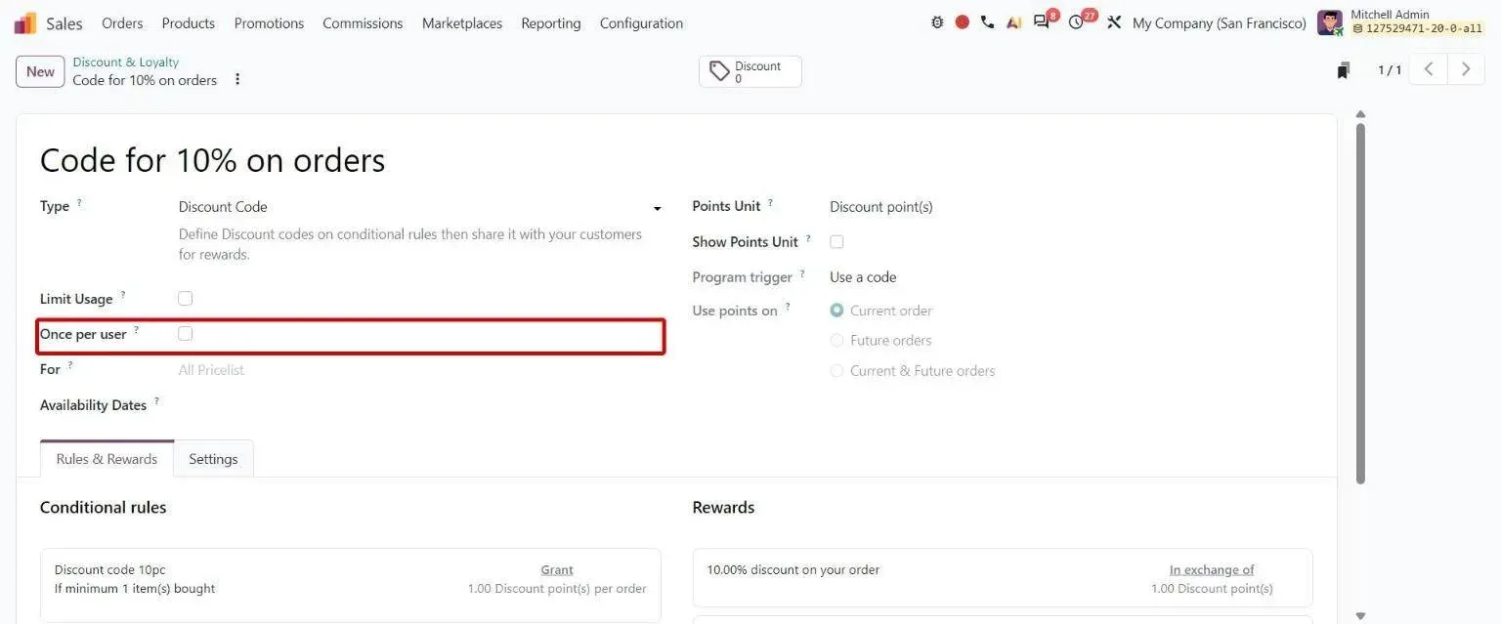Click the red recording dot icon
This screenshot has height=624, width=1501.
[963, 22]
